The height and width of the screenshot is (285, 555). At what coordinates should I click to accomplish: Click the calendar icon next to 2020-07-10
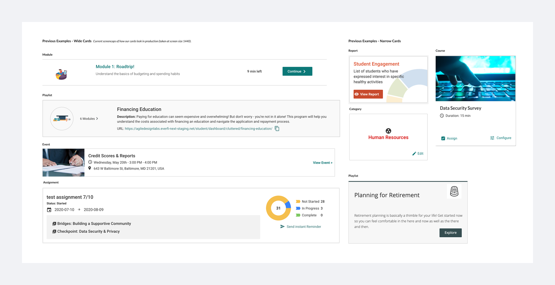point(49,210)
